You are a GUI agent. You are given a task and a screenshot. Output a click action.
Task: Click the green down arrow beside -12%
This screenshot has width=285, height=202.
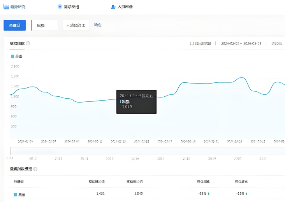pos(246,194)
